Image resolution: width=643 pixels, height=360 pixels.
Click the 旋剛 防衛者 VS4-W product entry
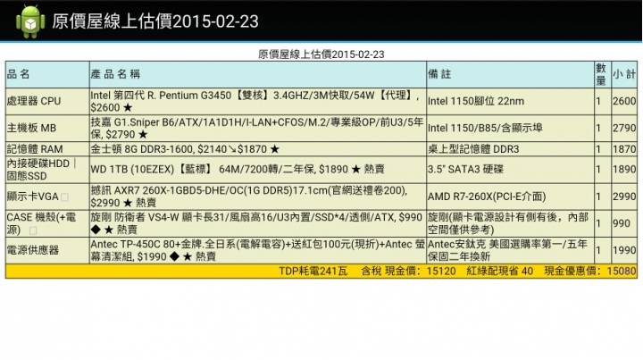pos(257,223)
